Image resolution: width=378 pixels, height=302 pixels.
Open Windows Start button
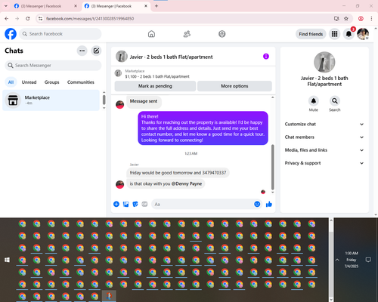click(x=7, y=260)
